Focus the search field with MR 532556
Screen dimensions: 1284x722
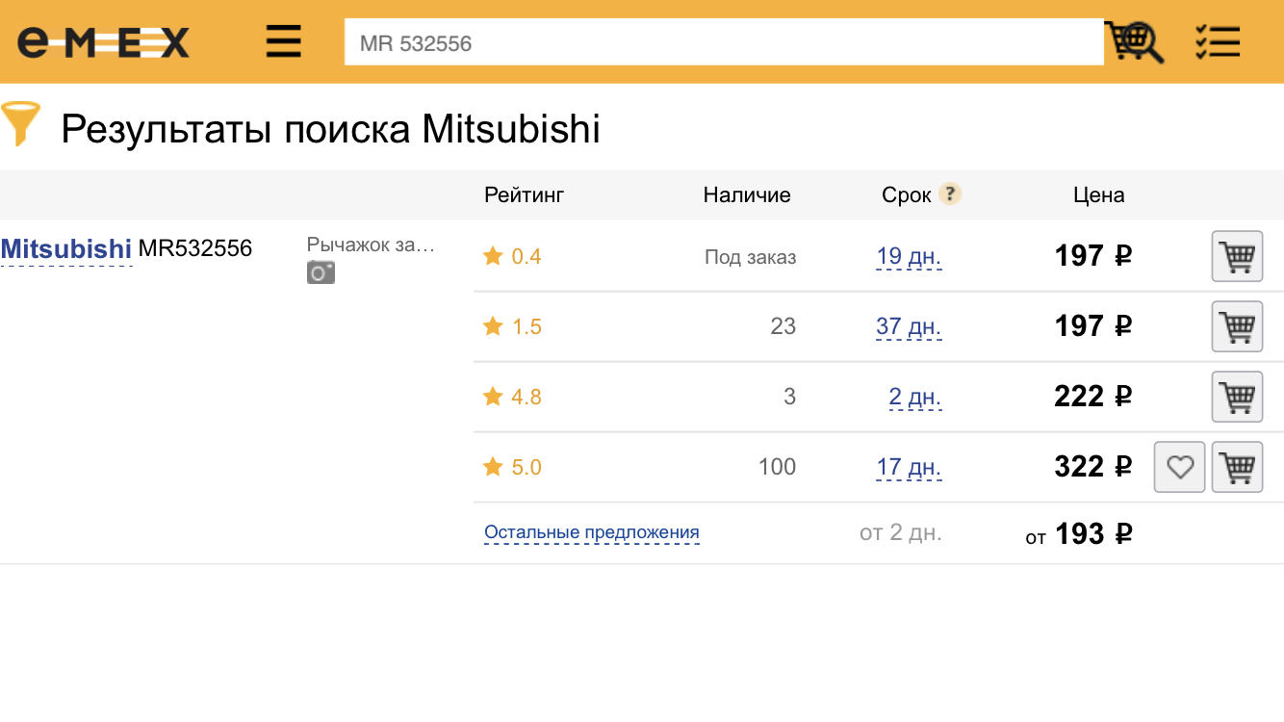pyautogui.click(x=723, y=43)
